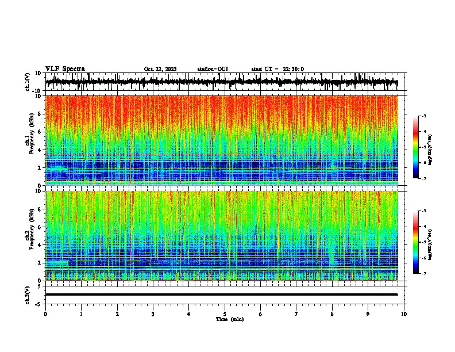455x352 pixels.
Task: Click time axis tick label 5
Action: click(x=225, y=314)
